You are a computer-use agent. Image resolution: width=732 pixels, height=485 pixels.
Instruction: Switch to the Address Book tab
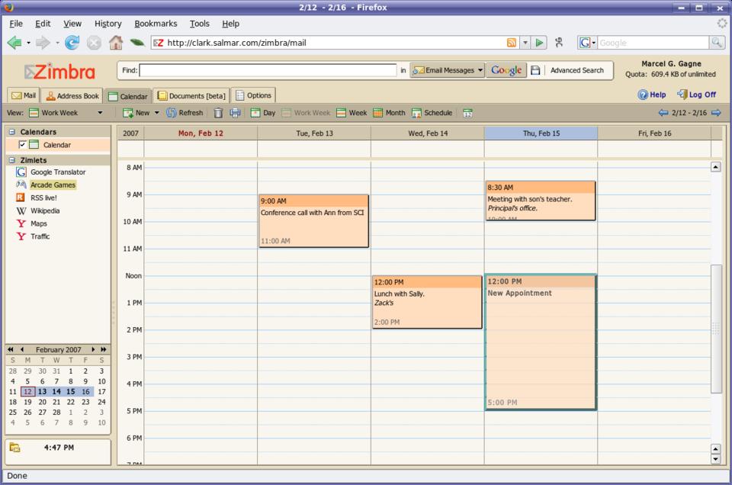coord(72,96)
